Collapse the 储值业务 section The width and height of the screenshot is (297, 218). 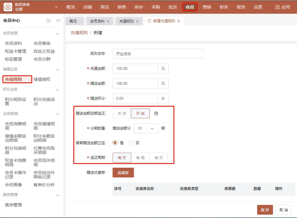pos(57,70)
